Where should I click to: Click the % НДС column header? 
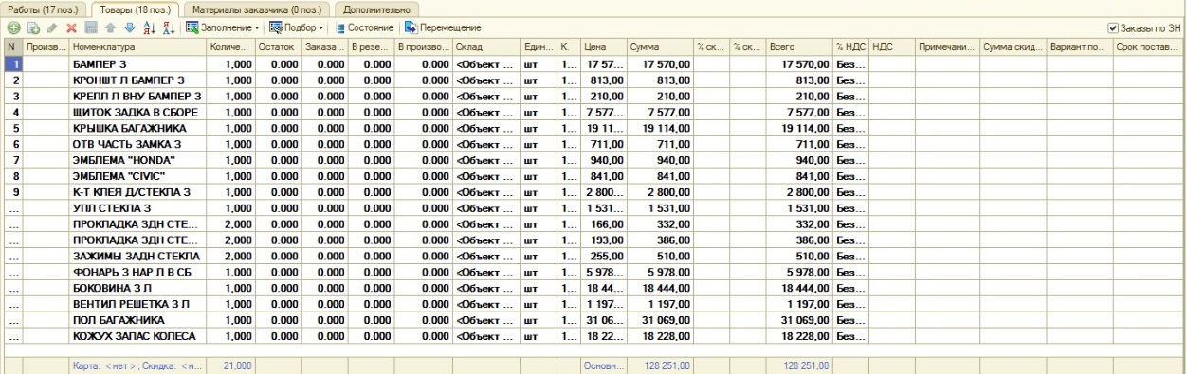pos(851,46)
